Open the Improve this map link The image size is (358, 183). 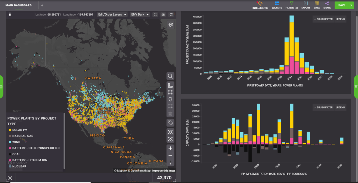pos(163,171)
